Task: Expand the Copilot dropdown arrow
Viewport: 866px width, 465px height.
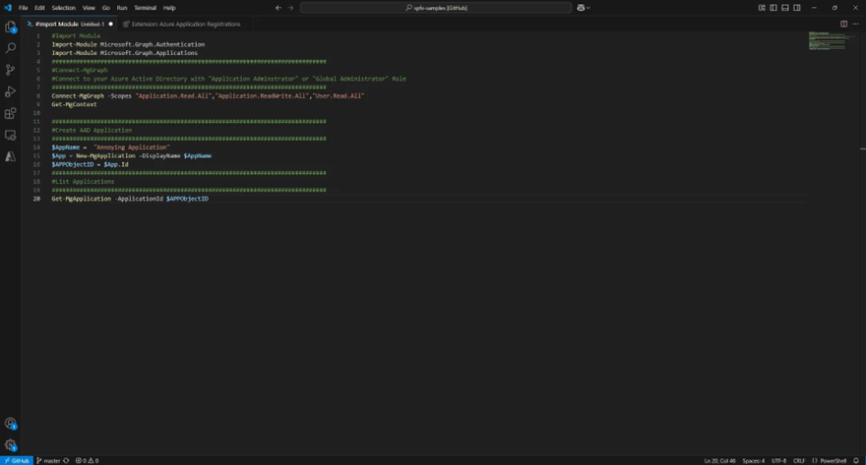Action: pos(588,8)
